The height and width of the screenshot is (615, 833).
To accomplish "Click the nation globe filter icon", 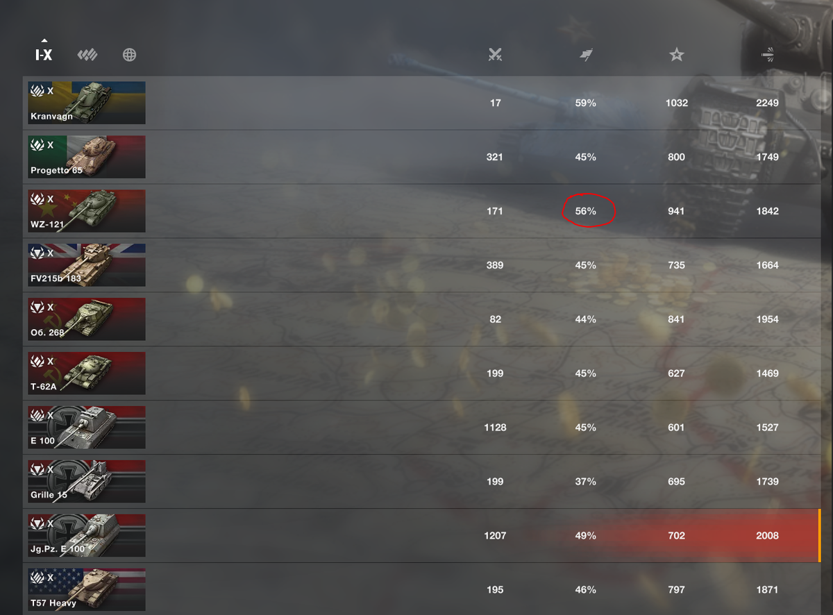I will pos(129,55).
